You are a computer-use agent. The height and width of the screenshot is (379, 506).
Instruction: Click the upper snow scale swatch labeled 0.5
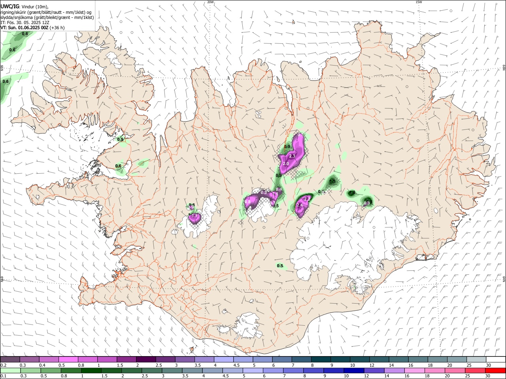point(68,360)
